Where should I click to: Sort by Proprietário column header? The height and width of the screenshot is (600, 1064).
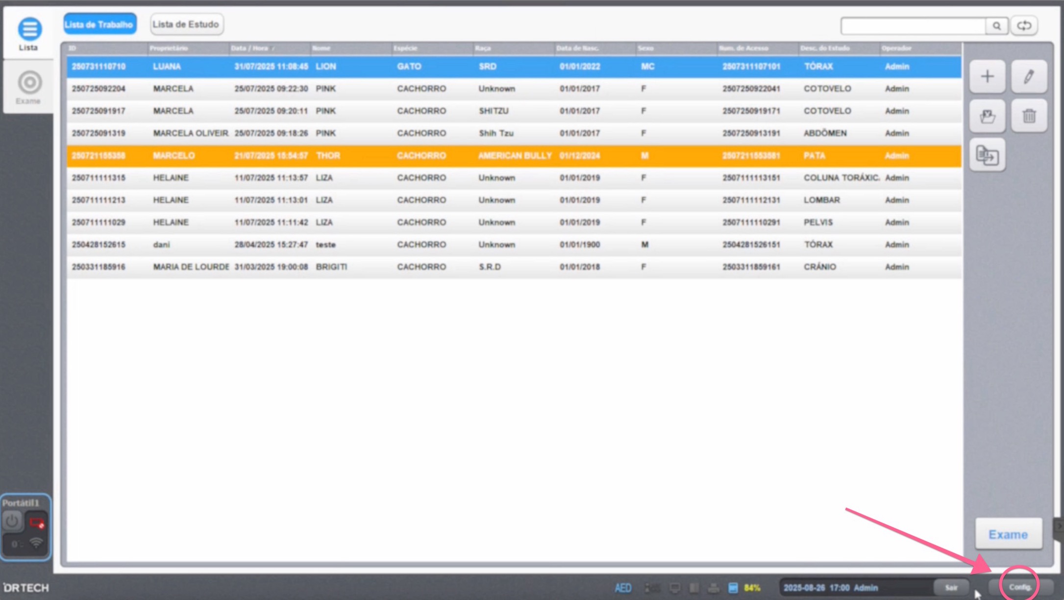coord(169,48)
